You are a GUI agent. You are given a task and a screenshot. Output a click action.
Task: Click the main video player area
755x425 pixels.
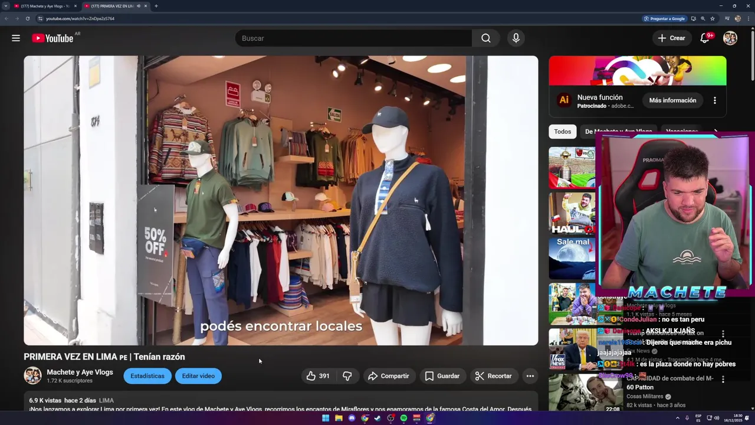(281, 201)
